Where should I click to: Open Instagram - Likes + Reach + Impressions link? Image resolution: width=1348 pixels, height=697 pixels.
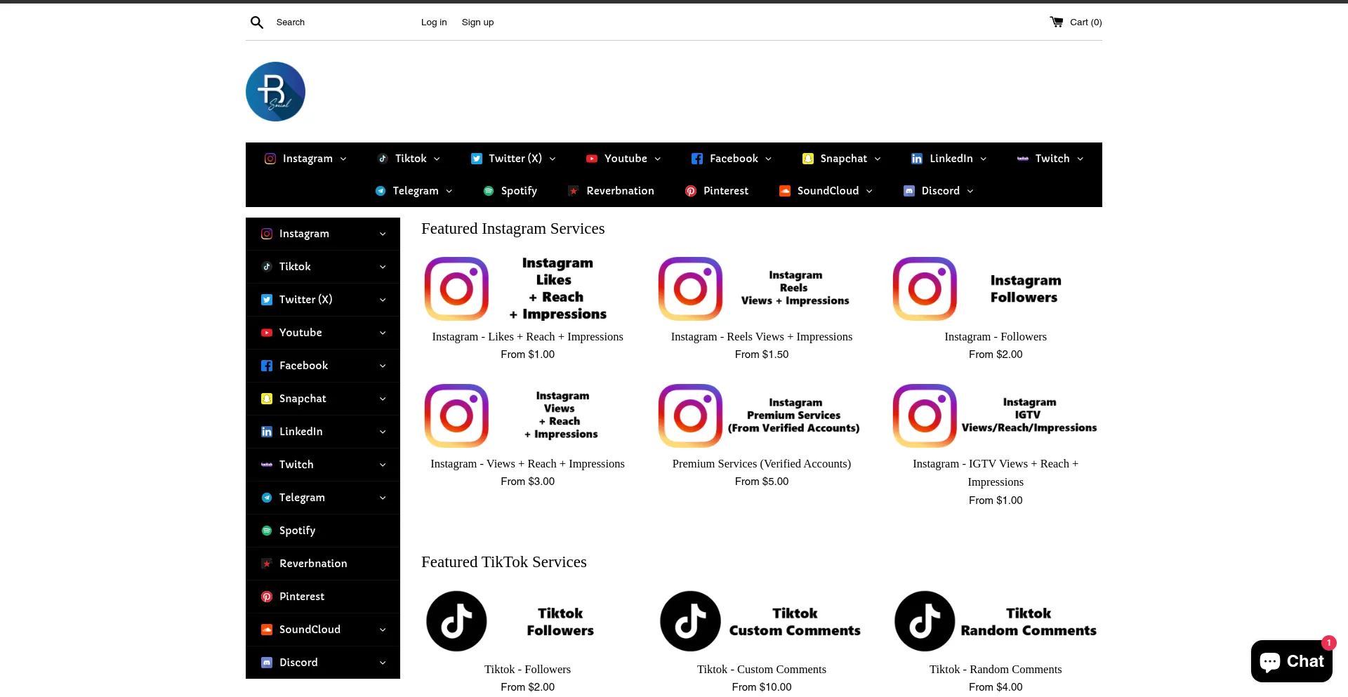tap(527, 337)
